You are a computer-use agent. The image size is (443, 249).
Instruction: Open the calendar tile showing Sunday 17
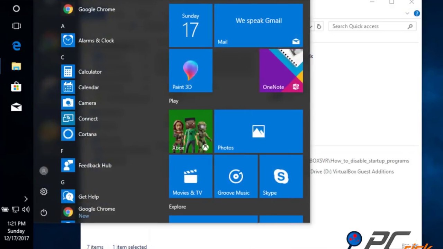[x=191, y=26]
